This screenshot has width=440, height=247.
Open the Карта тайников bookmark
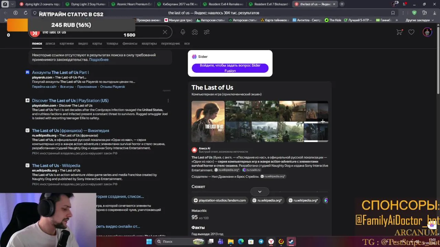click(x=275, y=20)
